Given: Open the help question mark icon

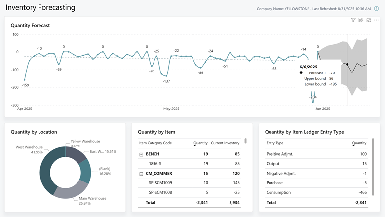Looking at the screenshot, I should tap(376, 9).
